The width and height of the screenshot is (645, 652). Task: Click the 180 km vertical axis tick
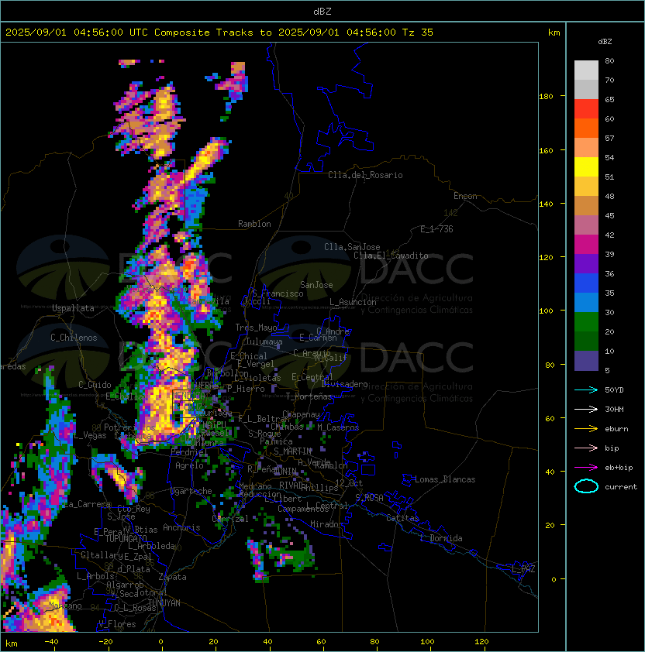click(546, 97)
